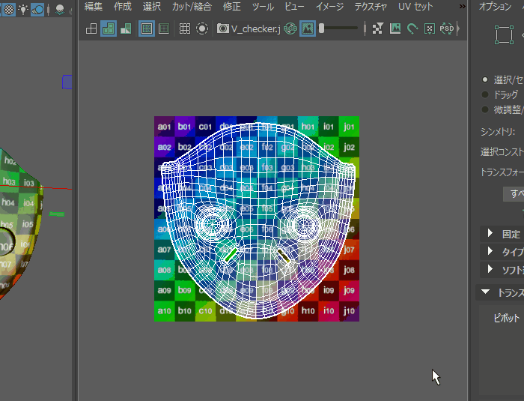The image size is (524, 401).
Task: Select the ドラッグ radio button
Action: pos(485,94)
